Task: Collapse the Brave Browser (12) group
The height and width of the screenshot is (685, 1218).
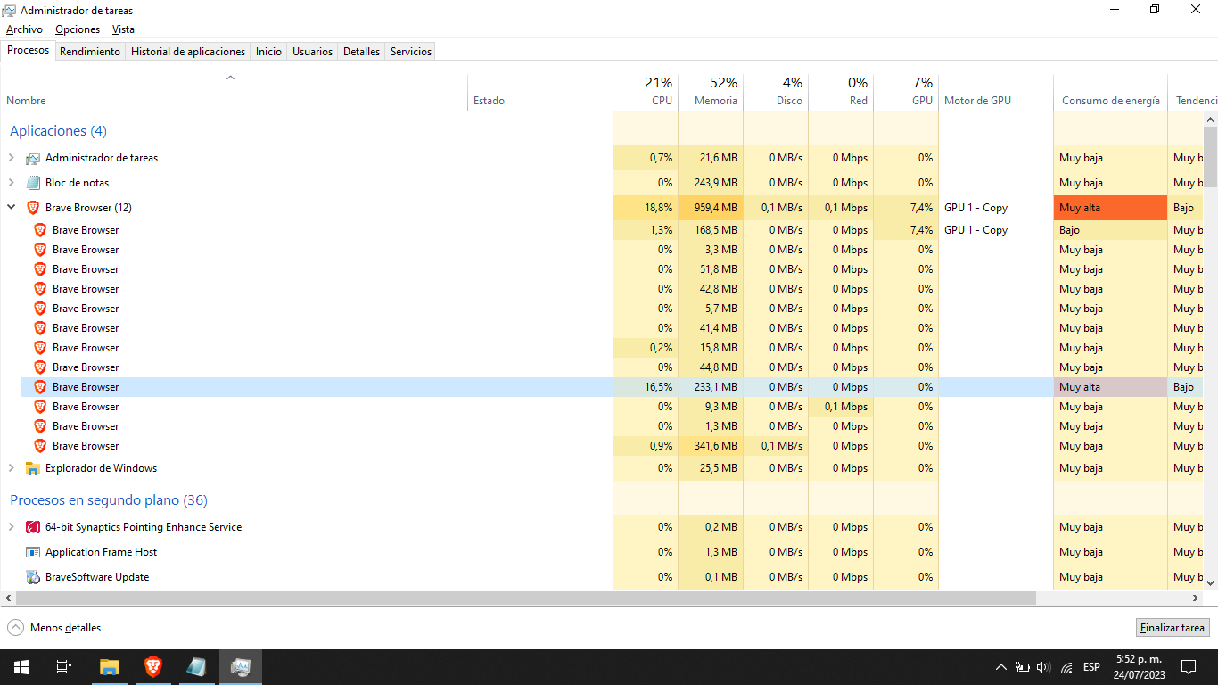Action: pos(12,208)
